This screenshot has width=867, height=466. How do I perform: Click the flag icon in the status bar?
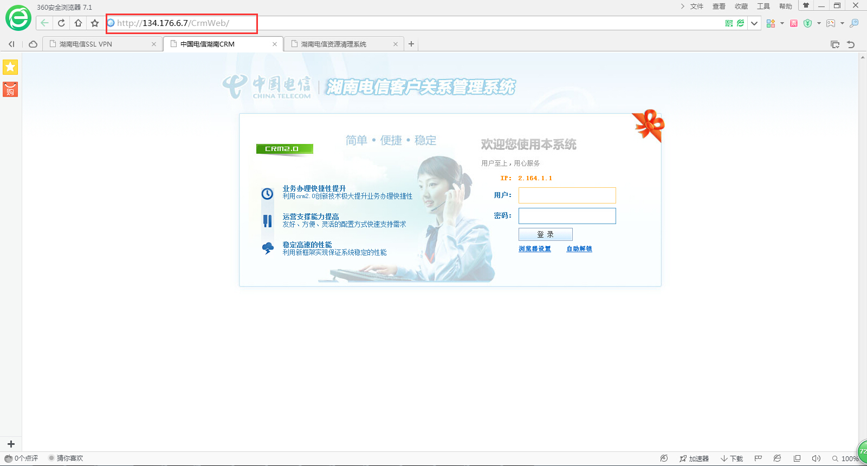(x=758, y=458)
